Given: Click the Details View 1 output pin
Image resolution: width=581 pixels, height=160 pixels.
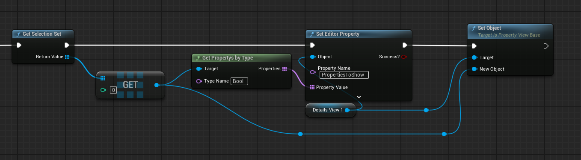Looking at the screenshot, I should tap(347, 110).
